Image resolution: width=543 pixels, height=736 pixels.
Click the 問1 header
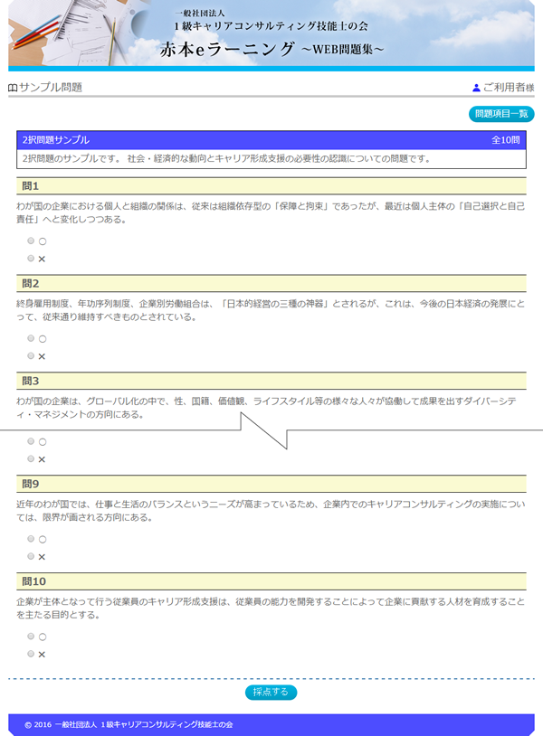click(271, 186)
